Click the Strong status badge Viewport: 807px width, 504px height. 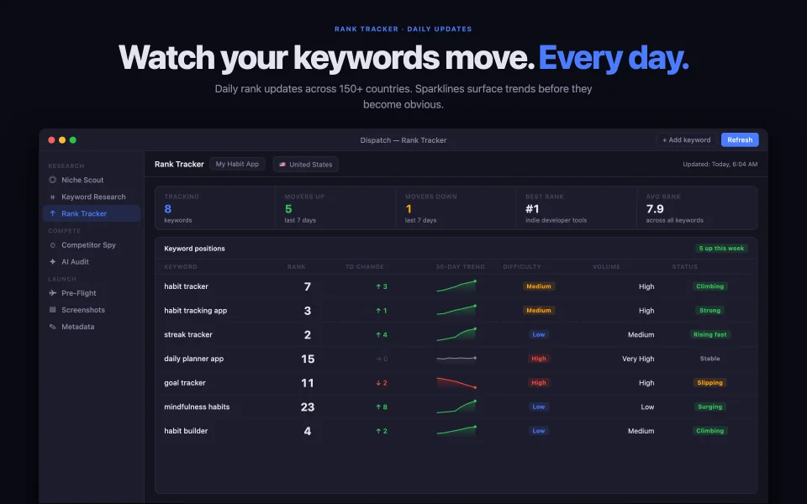(709, 311)
